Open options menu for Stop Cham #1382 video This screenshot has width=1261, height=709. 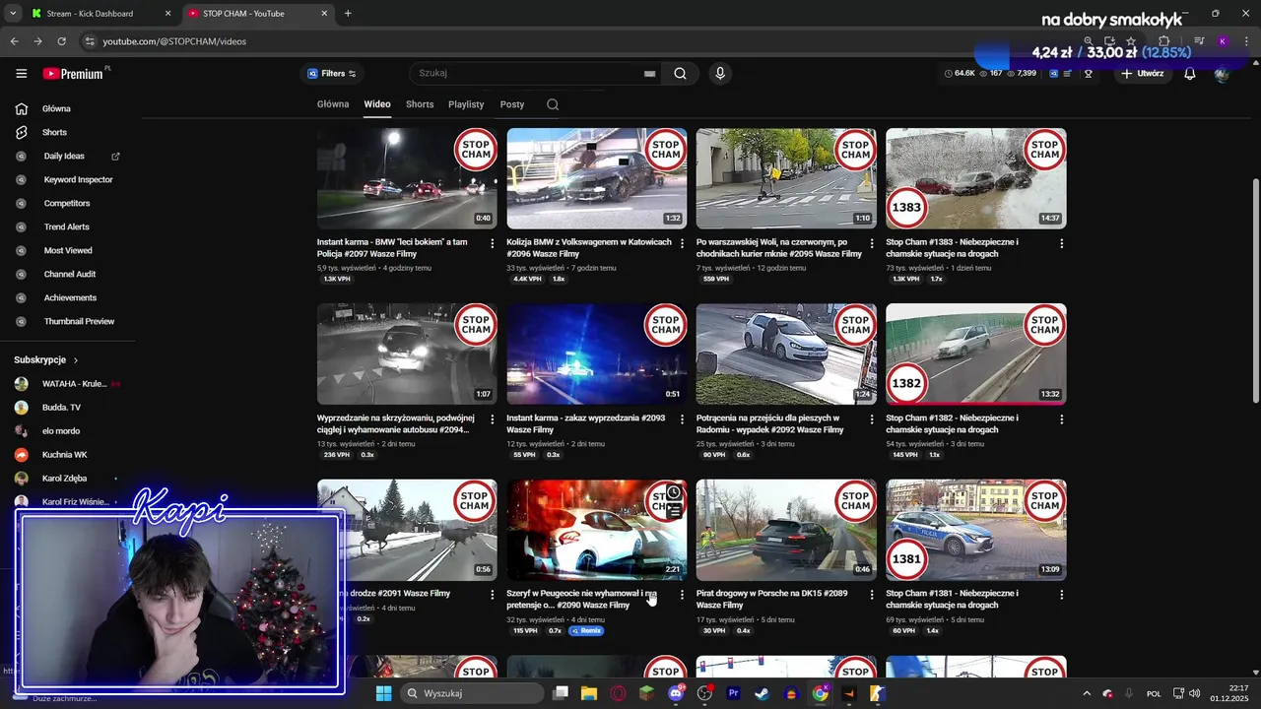[x=1061, y=419]
